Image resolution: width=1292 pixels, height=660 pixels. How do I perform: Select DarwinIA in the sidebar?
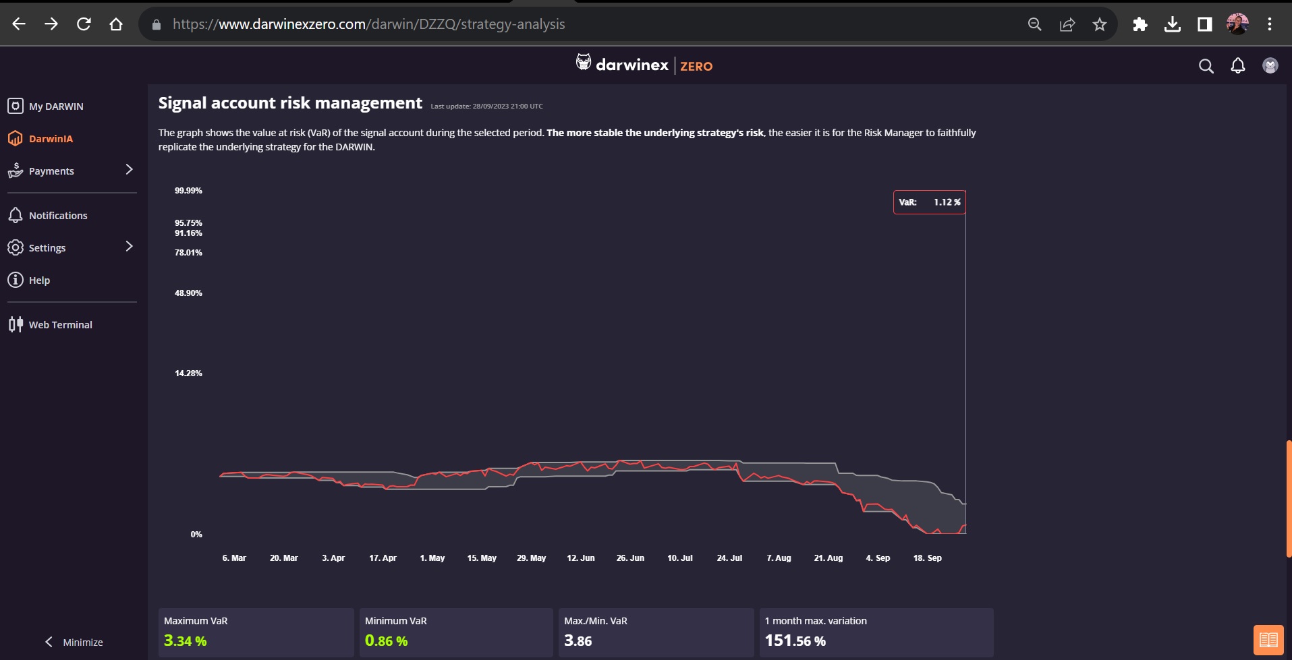51,139
